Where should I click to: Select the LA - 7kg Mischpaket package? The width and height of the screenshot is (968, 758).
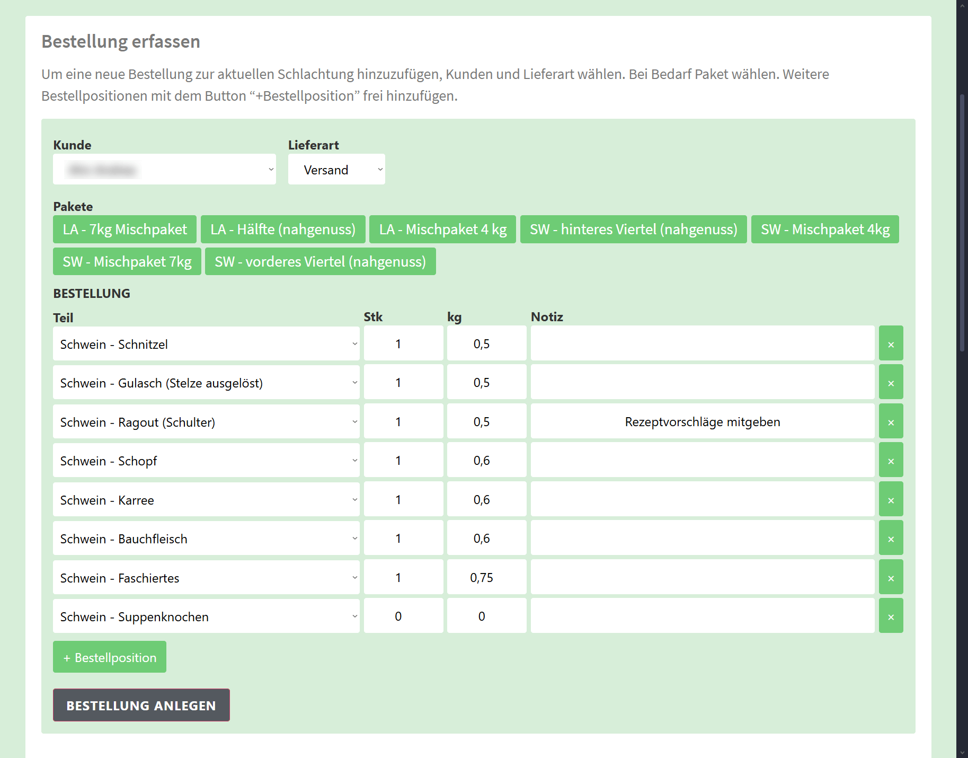click(x=125, y=230)
